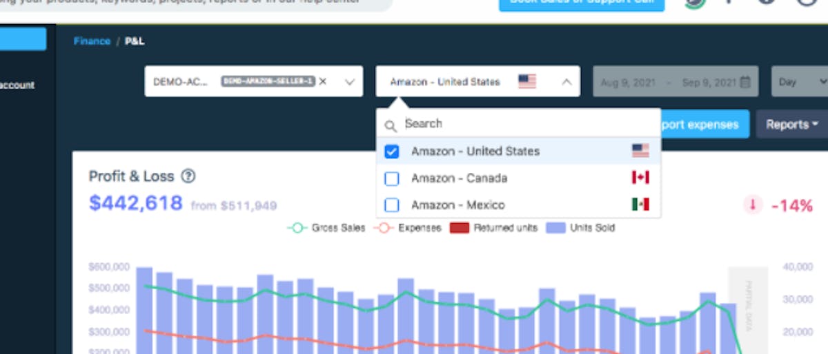Click the $442,618 profit total
Image resolution: width=828 pixels, height=354 pixels.
point(136,203)
